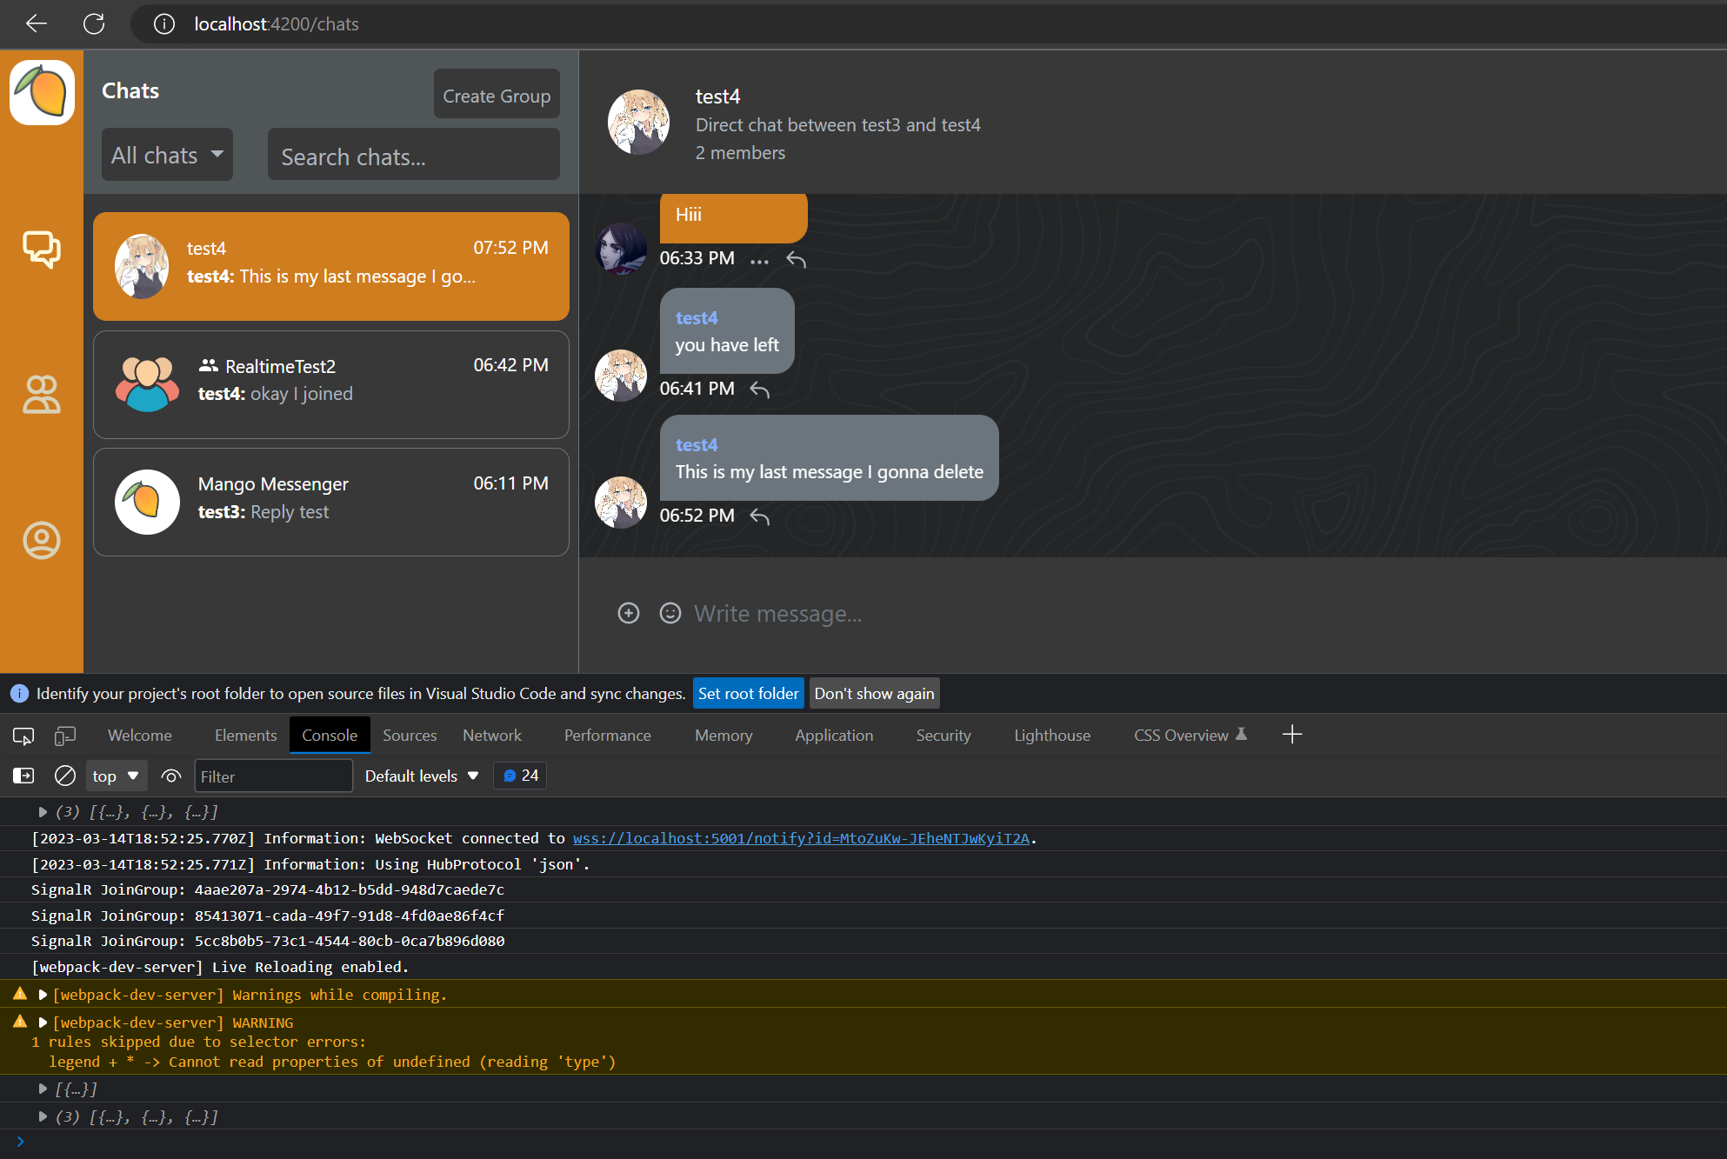This screenshot has height=1159, width=1727.
Task: Click the live expression eye icon
Action: tap(171, 776)
